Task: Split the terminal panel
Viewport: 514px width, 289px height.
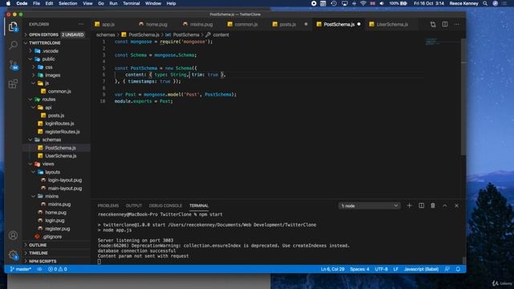Action: click(421, 206)
